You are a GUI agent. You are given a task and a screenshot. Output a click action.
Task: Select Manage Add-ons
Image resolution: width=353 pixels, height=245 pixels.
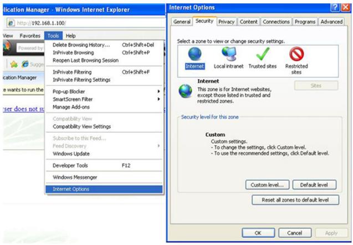(x=104, y=107)
